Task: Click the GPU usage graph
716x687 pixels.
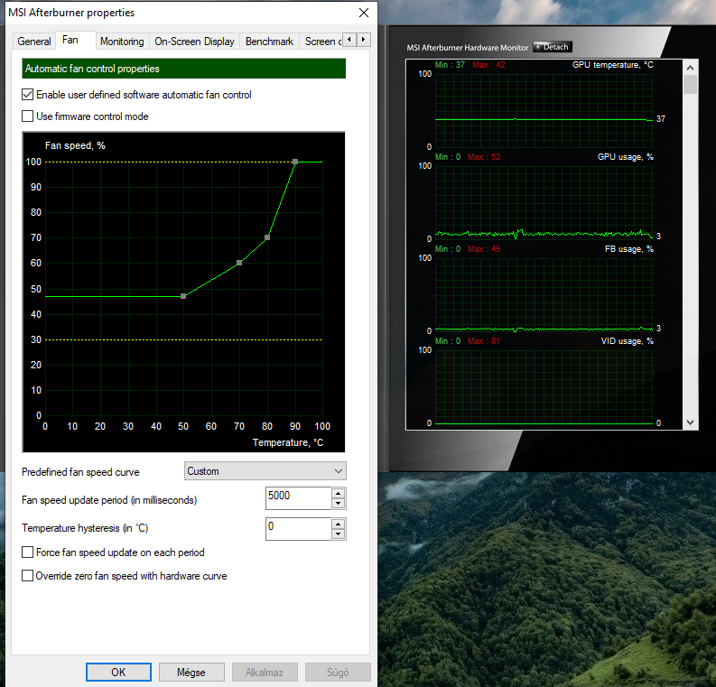Action: point(544,202)
